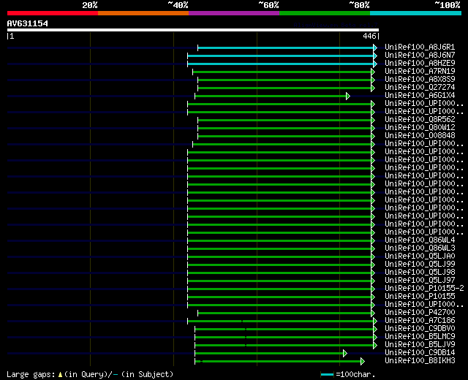Click the green alignment bar for A6G1X4
This screenshot has height=380, width=468.
pos(271,96)
